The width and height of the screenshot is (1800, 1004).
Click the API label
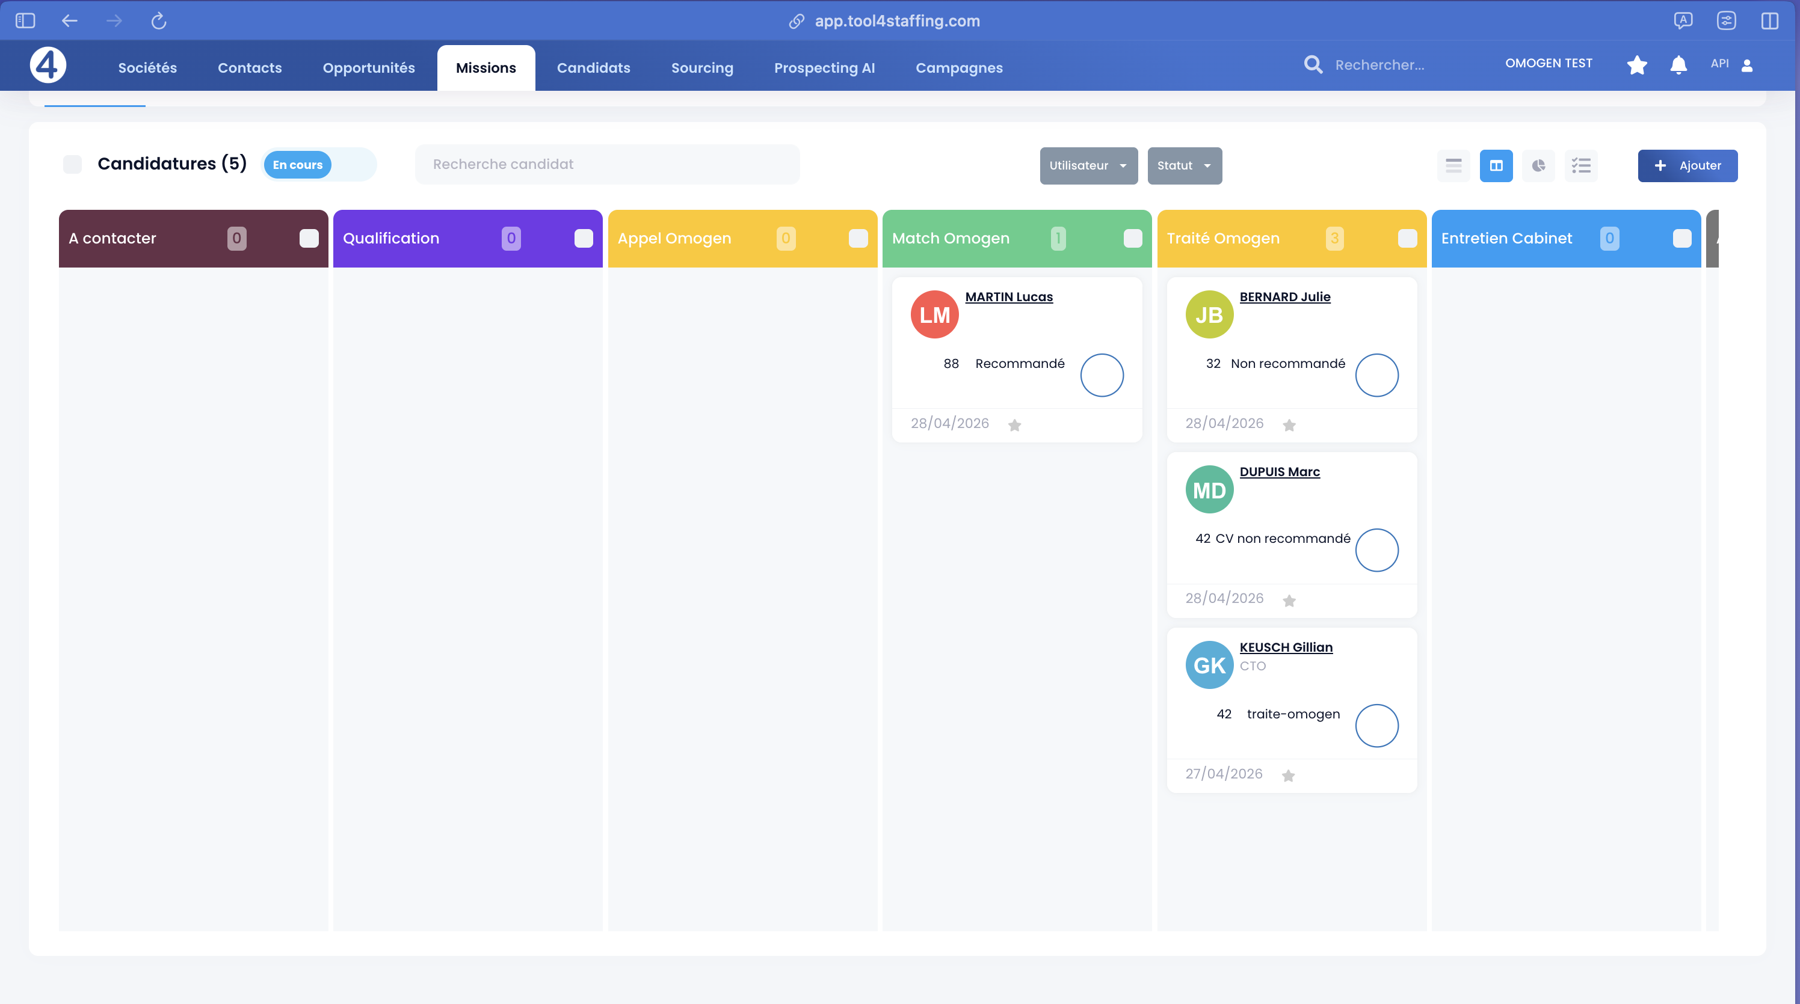point(1719,64)
